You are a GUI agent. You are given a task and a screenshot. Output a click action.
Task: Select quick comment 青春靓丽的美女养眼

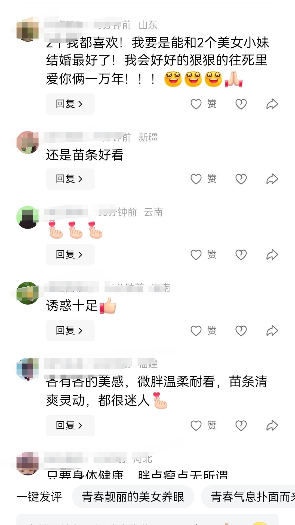point(133,497)
